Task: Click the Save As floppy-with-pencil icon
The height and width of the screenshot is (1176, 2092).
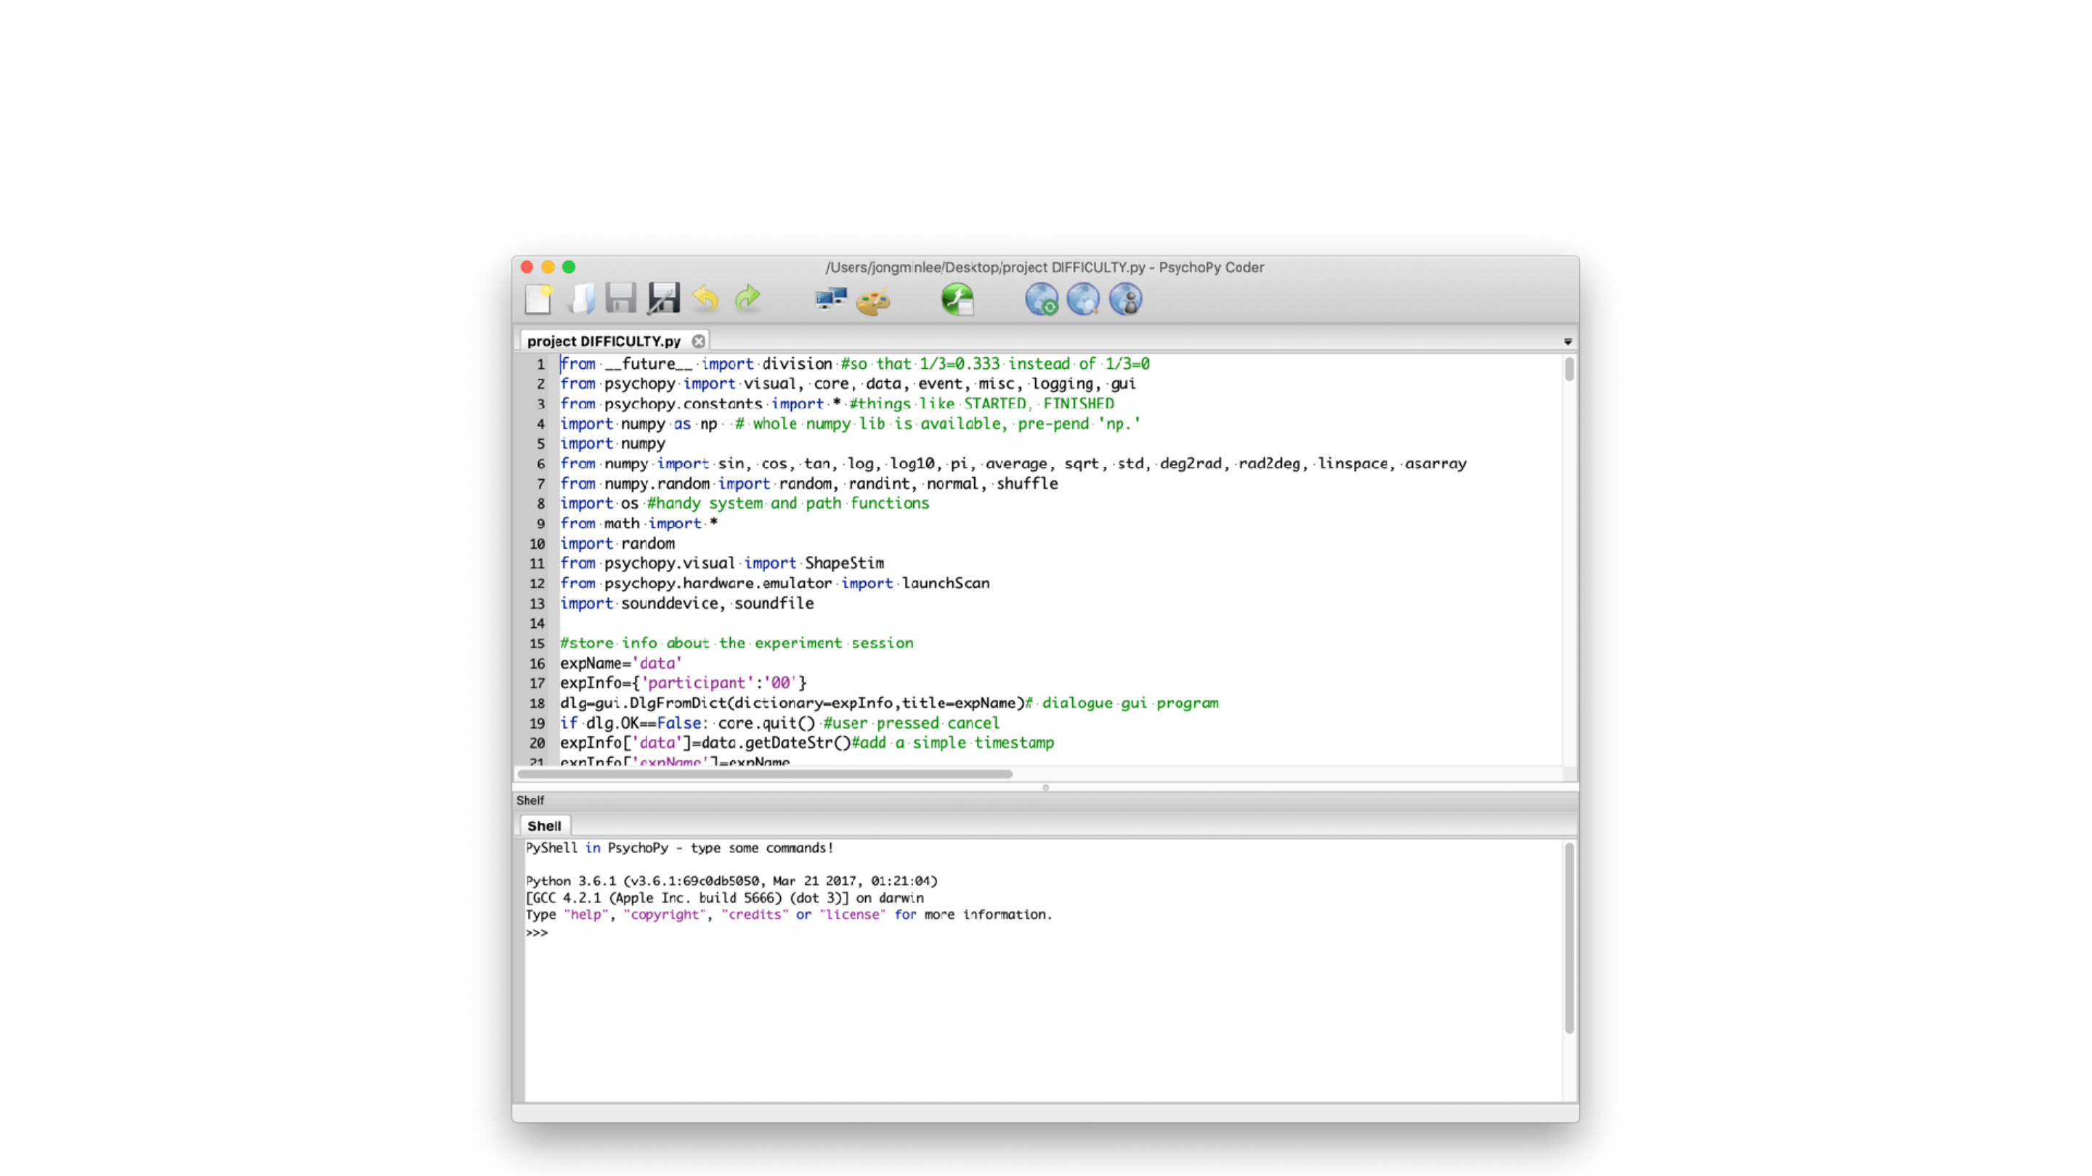Action: click(x=663, y=300)
